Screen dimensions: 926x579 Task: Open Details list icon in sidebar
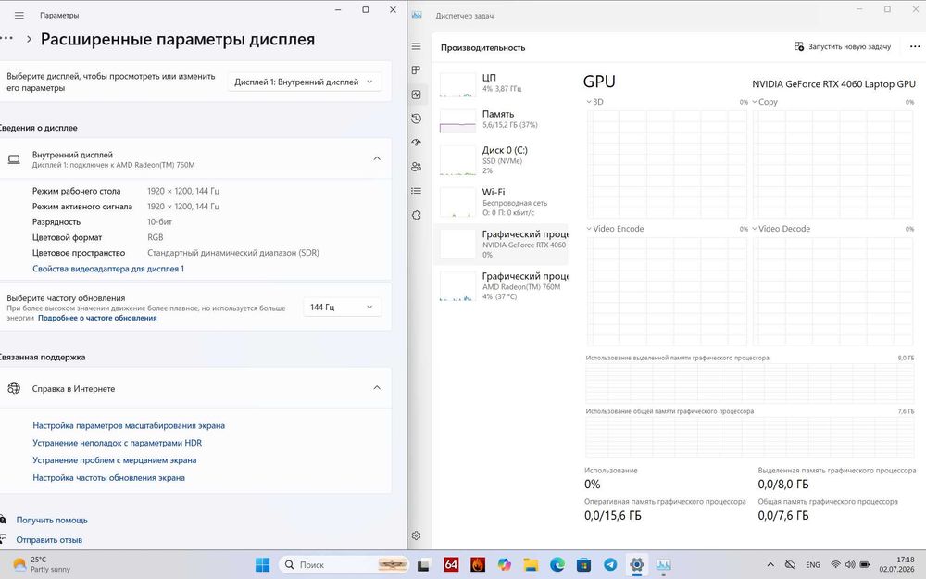(x=417, y=191)
